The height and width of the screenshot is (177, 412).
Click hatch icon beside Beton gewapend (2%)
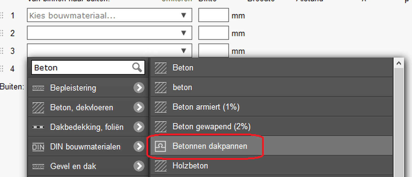pyautogui.click(x=160, y=127)
